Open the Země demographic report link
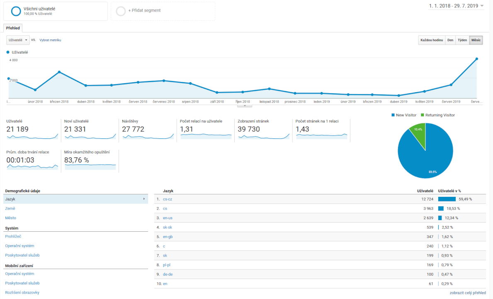Viewport: 493px width, 299px height. click(10, 208)
